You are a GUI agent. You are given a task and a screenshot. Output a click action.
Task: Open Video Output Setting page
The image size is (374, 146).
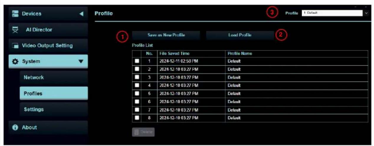[x=48, y=46]
